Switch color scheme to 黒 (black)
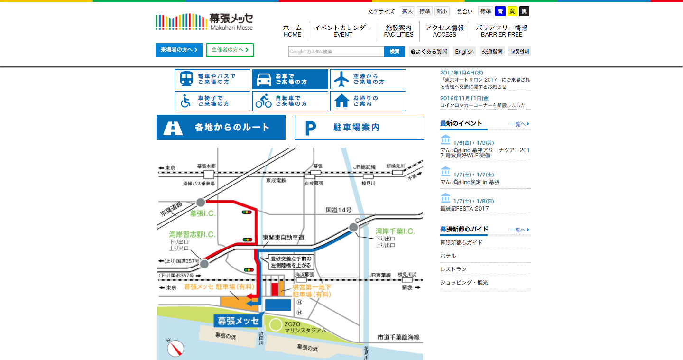Image resolution: width=683 pixels, height=360 pixels. 524,11
